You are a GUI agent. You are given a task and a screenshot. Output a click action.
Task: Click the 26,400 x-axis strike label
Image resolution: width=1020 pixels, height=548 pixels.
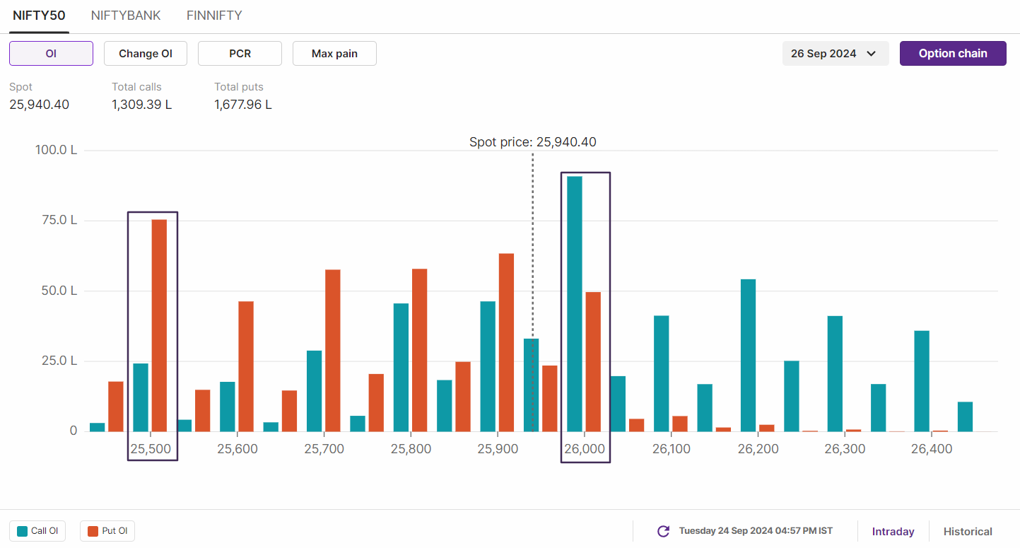932,449
